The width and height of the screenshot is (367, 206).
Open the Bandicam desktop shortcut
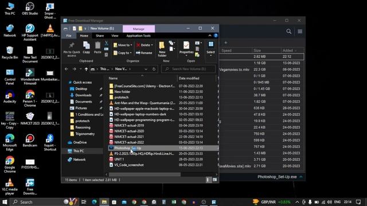[30, 141]
